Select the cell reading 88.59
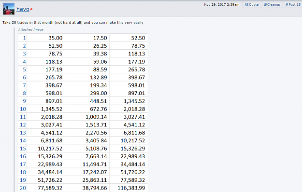 pyautogui.click(x=87, y=69)
